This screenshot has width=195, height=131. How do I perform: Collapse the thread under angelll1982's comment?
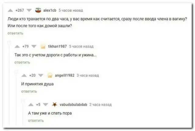pyautogui.click(x=23, y=101)
